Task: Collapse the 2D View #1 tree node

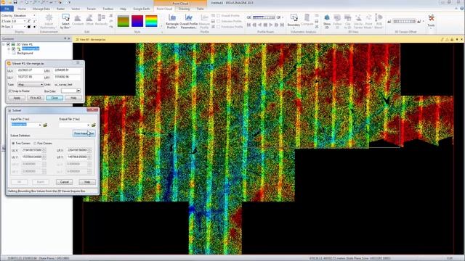Action: tap(4, 44)
